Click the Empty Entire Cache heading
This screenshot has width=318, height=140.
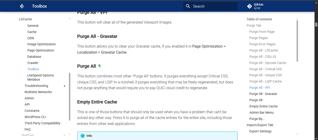pos(97,102)
